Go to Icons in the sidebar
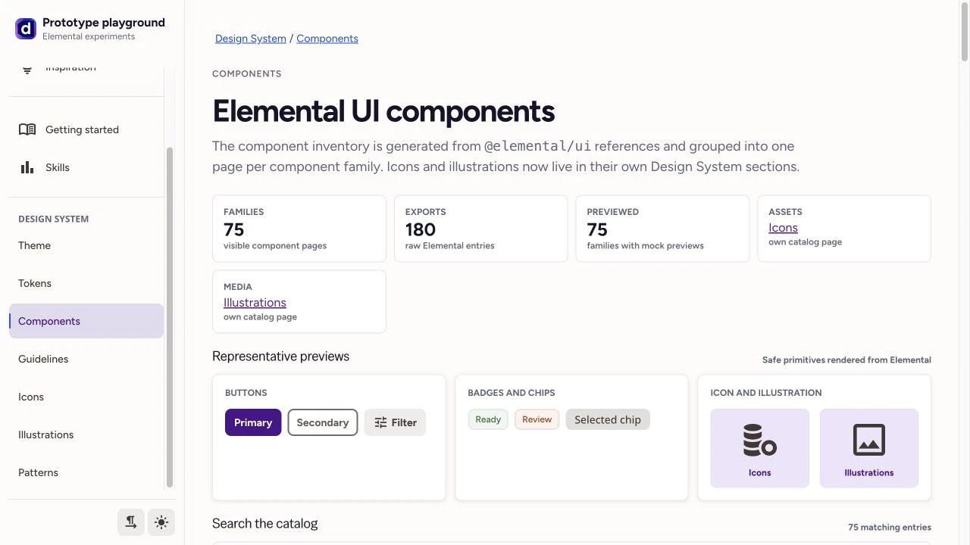Viewport: 970px width, 545px height. click(x=86, y=397)
